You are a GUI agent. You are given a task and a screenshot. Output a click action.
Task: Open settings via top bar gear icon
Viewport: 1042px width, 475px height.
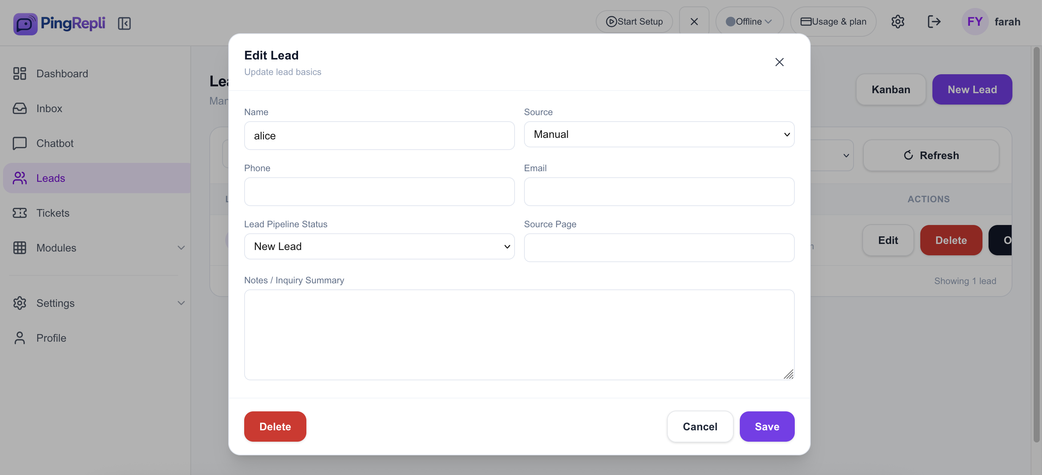898,22
